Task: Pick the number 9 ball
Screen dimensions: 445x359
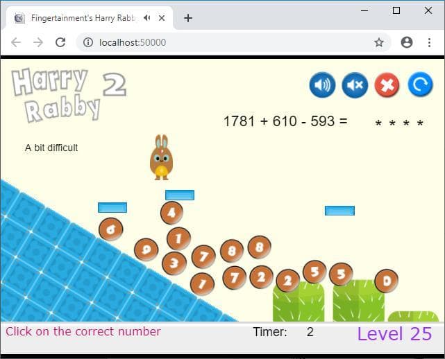Action: tap(146, 249)
